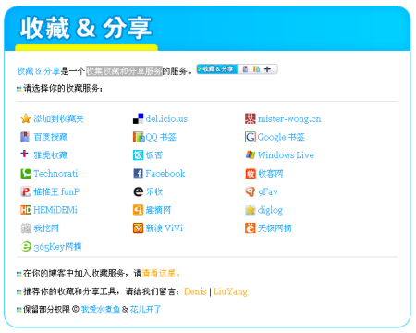Open the diglog text link

270,210
